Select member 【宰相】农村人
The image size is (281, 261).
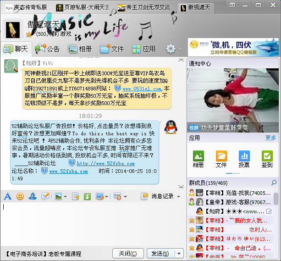[230, 230]
